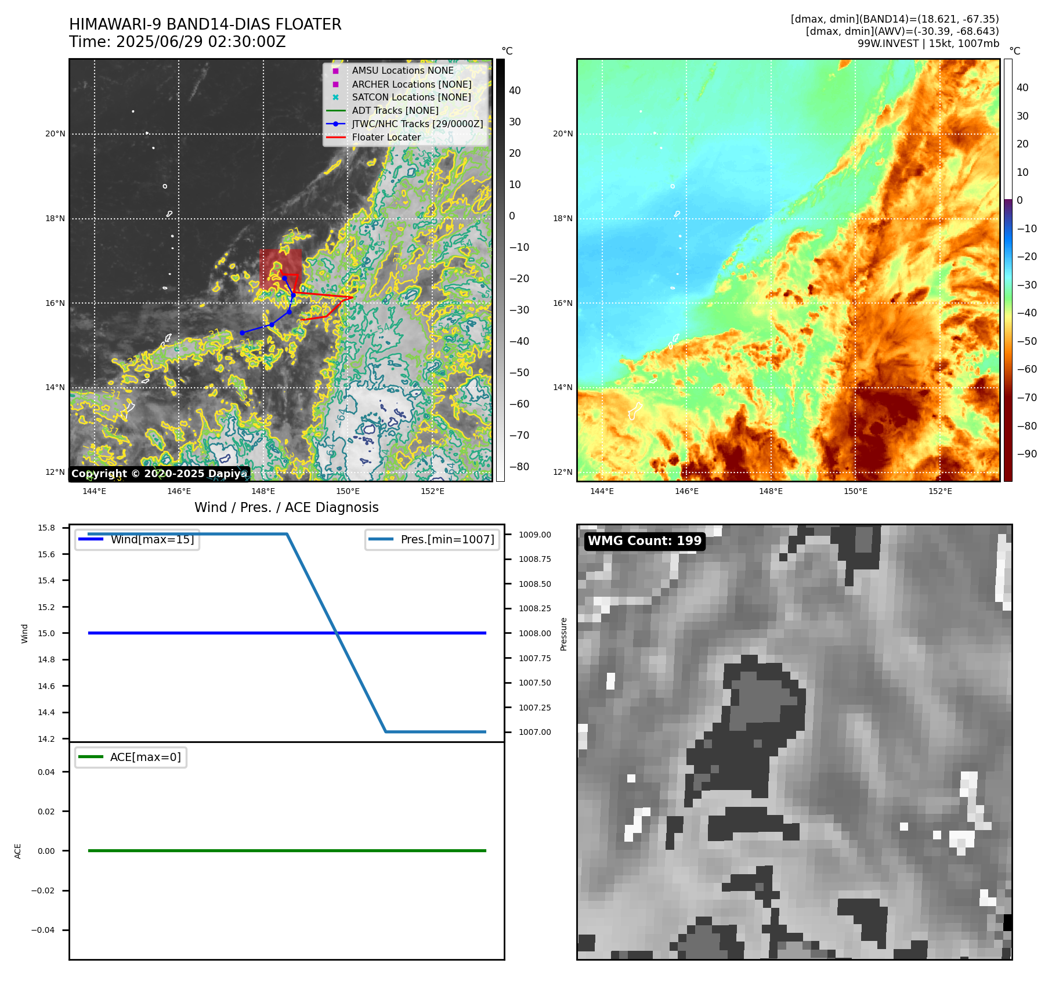
Task: Click the '12°N' latitude label of the enhanced map
Action: pyautogui.click(x=563, y=472)
